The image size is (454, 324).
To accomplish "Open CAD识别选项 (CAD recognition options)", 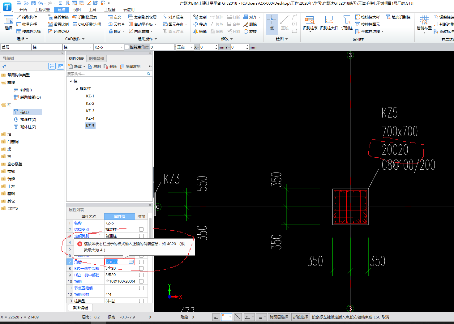I will pyautogui.click(x=87, y=24).
